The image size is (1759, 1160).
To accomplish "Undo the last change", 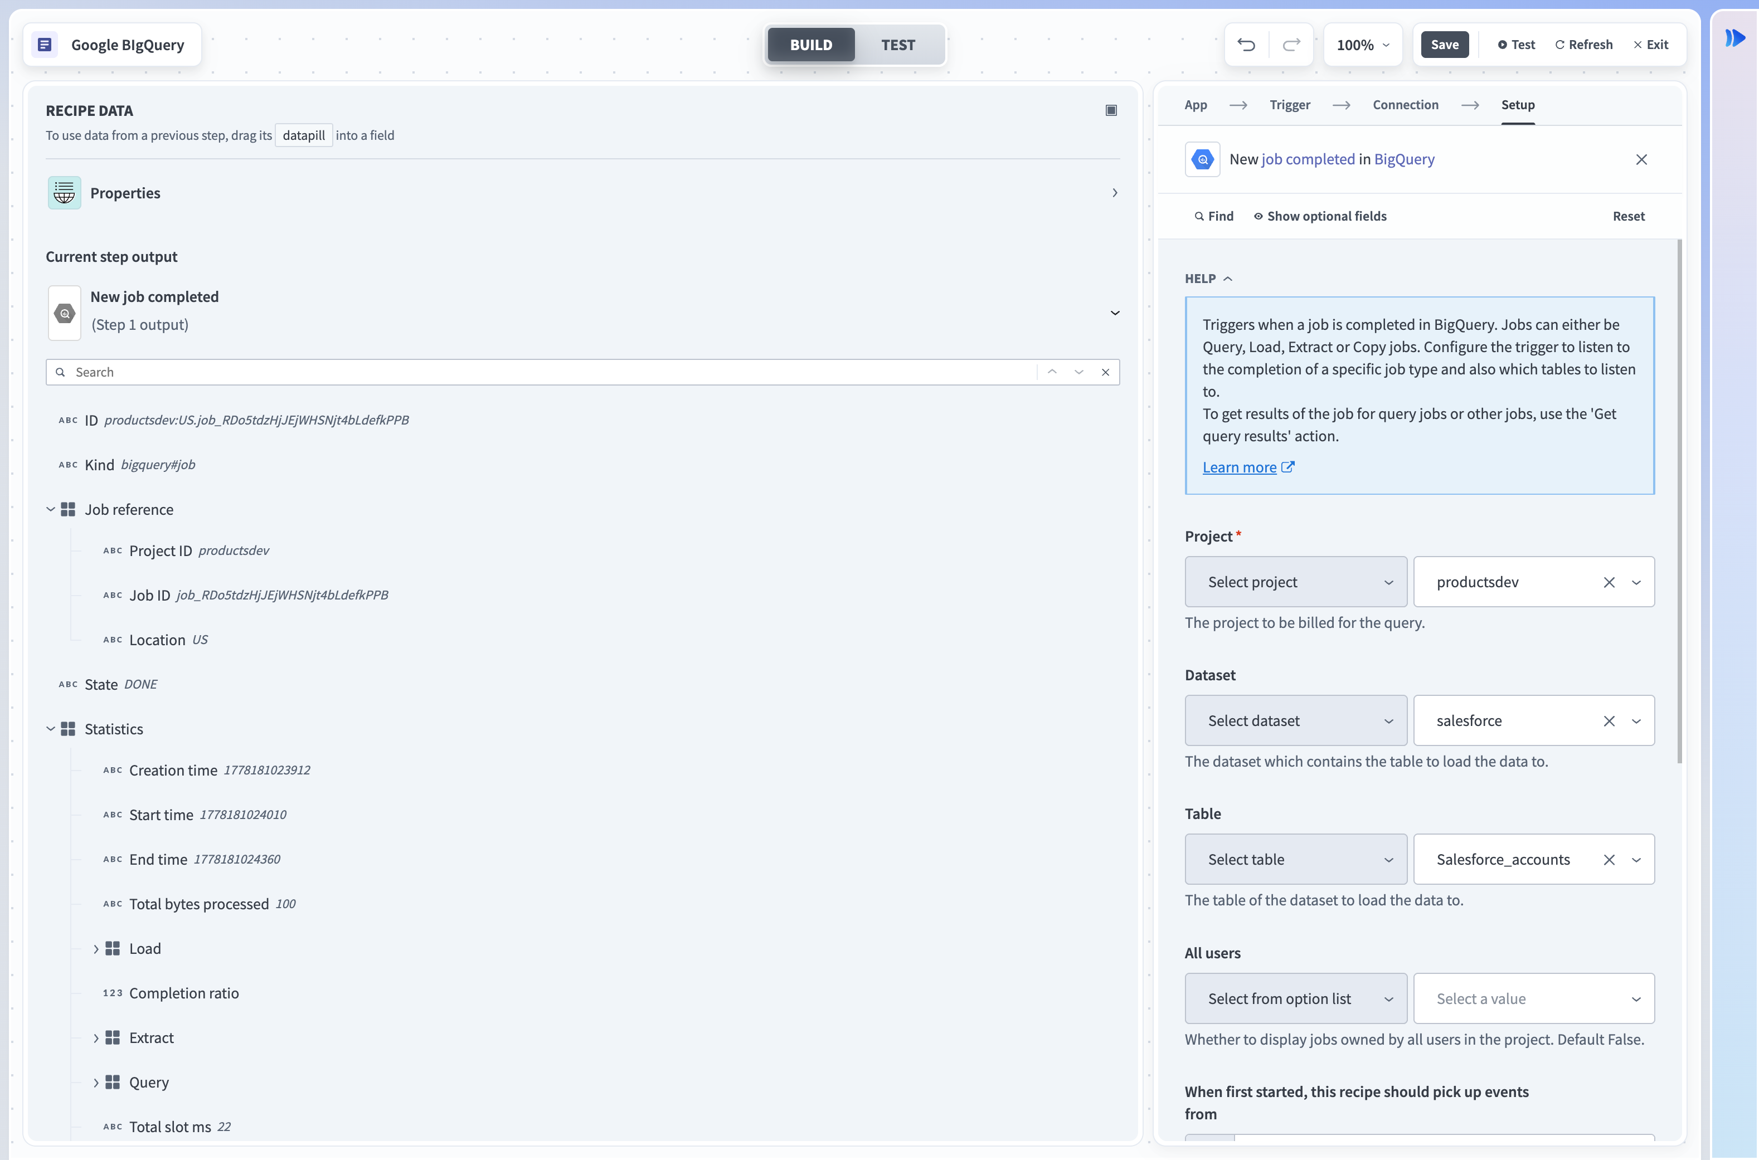I will [x=1246, y=45].
